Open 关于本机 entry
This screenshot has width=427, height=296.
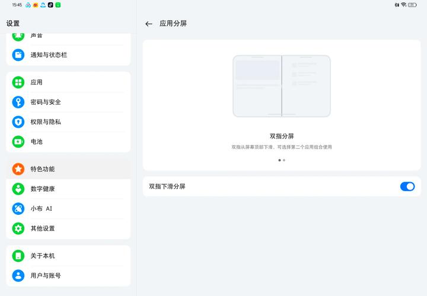[x=68, y=256]
